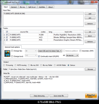The height and width of the screenshot is (104, 99).
Task: Click the Start demuxing button
Action: click(39, 96)
